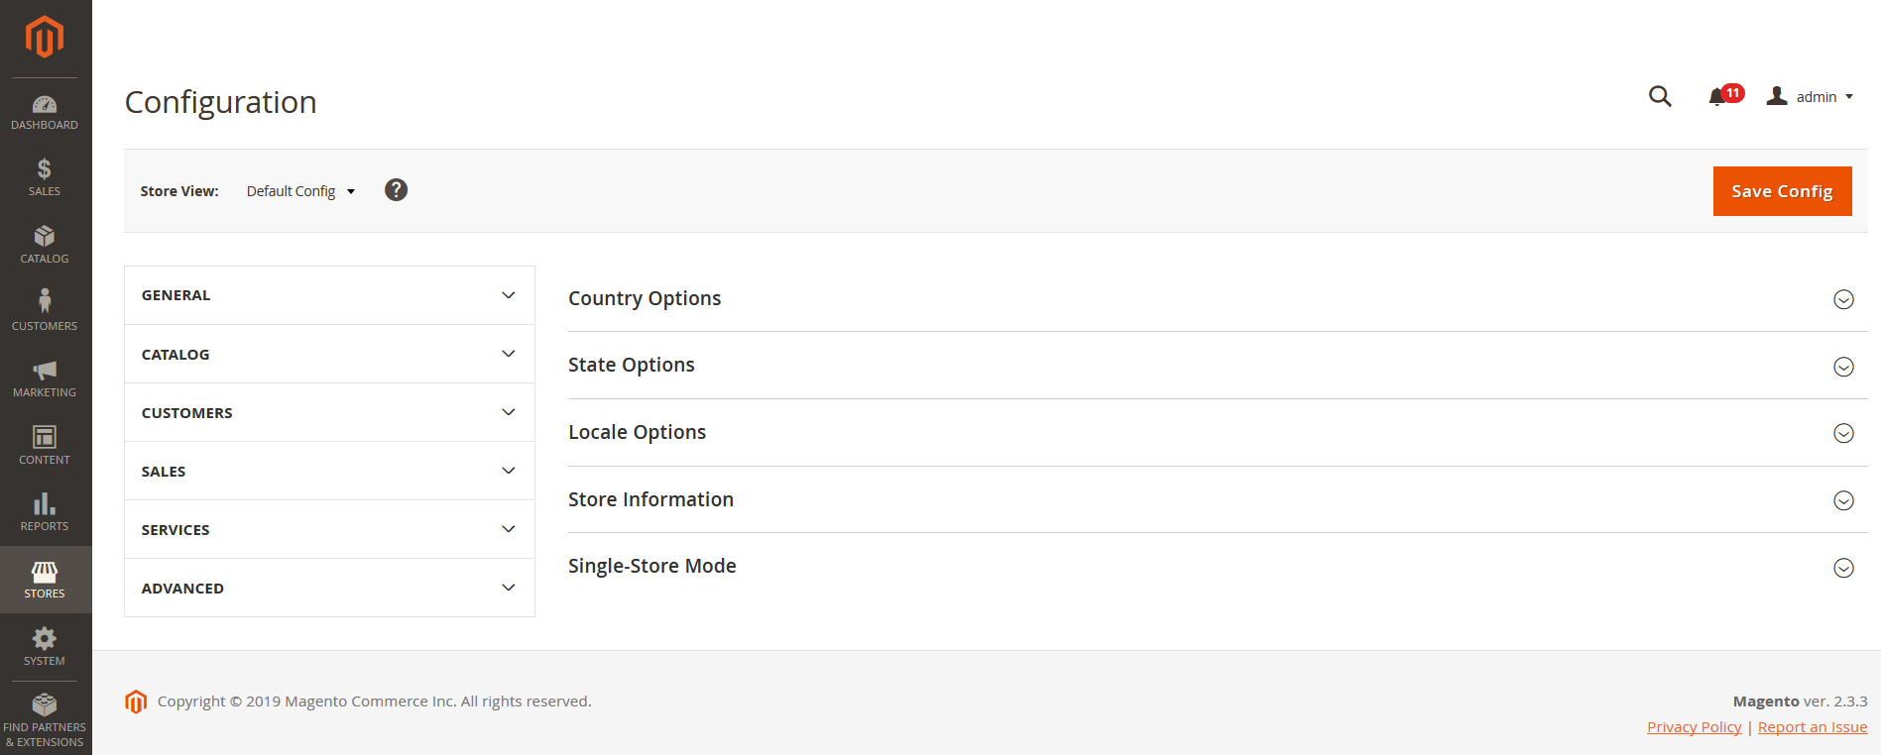The height and width of the screenshot is (755, 1881).
Task: Open the Default Config store view dropdown
Action: pos(299,191)
